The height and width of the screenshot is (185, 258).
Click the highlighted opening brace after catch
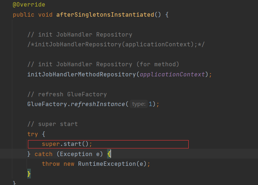pos(109,154)
